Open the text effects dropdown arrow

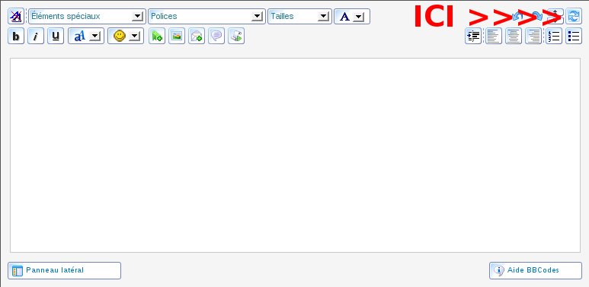[95, 37]
